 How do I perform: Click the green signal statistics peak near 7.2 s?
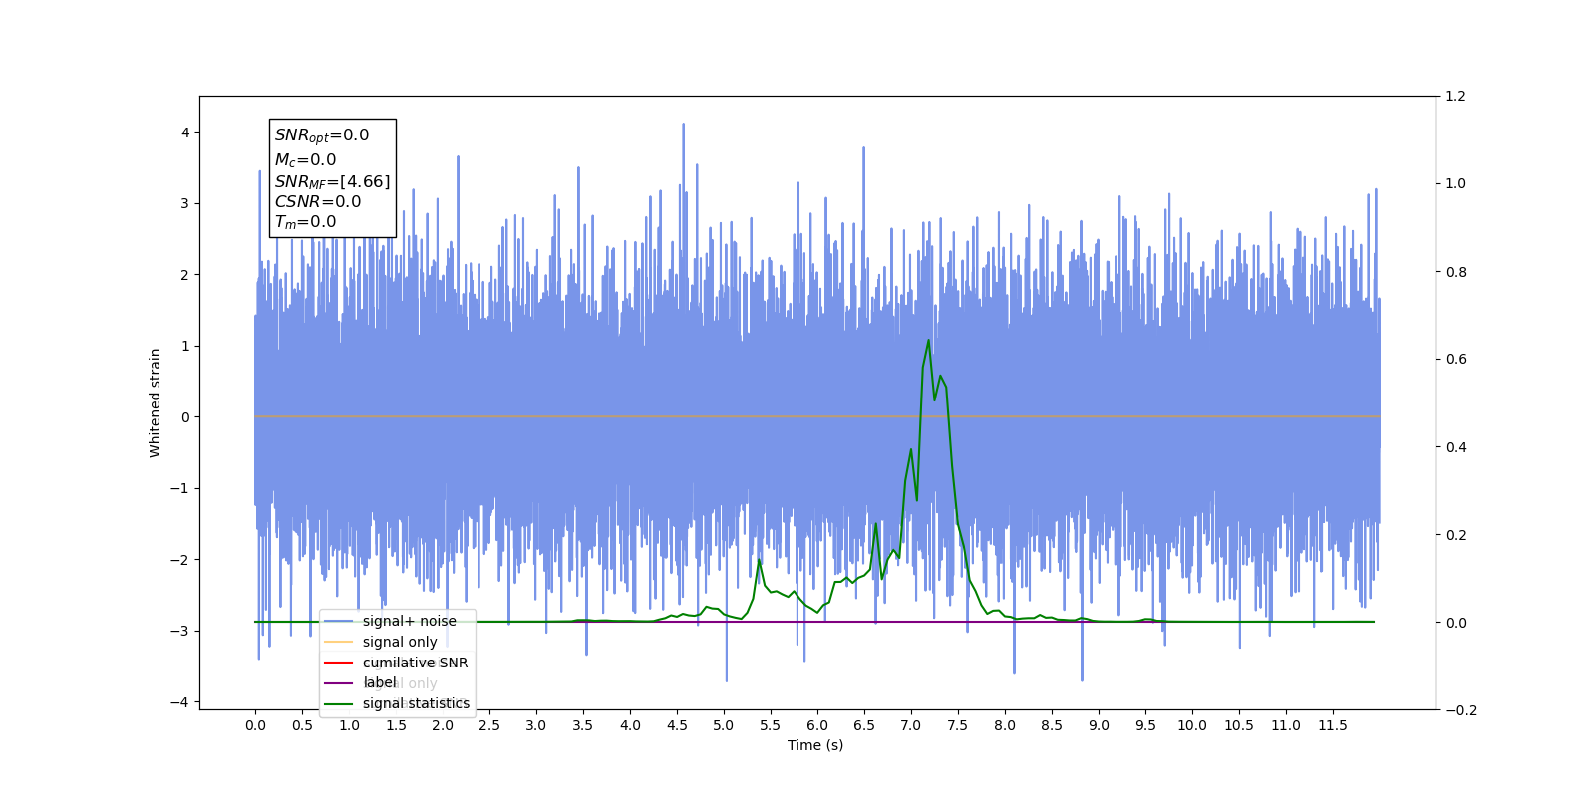928,341
